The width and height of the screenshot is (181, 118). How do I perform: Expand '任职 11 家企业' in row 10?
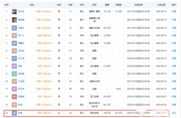44,81
